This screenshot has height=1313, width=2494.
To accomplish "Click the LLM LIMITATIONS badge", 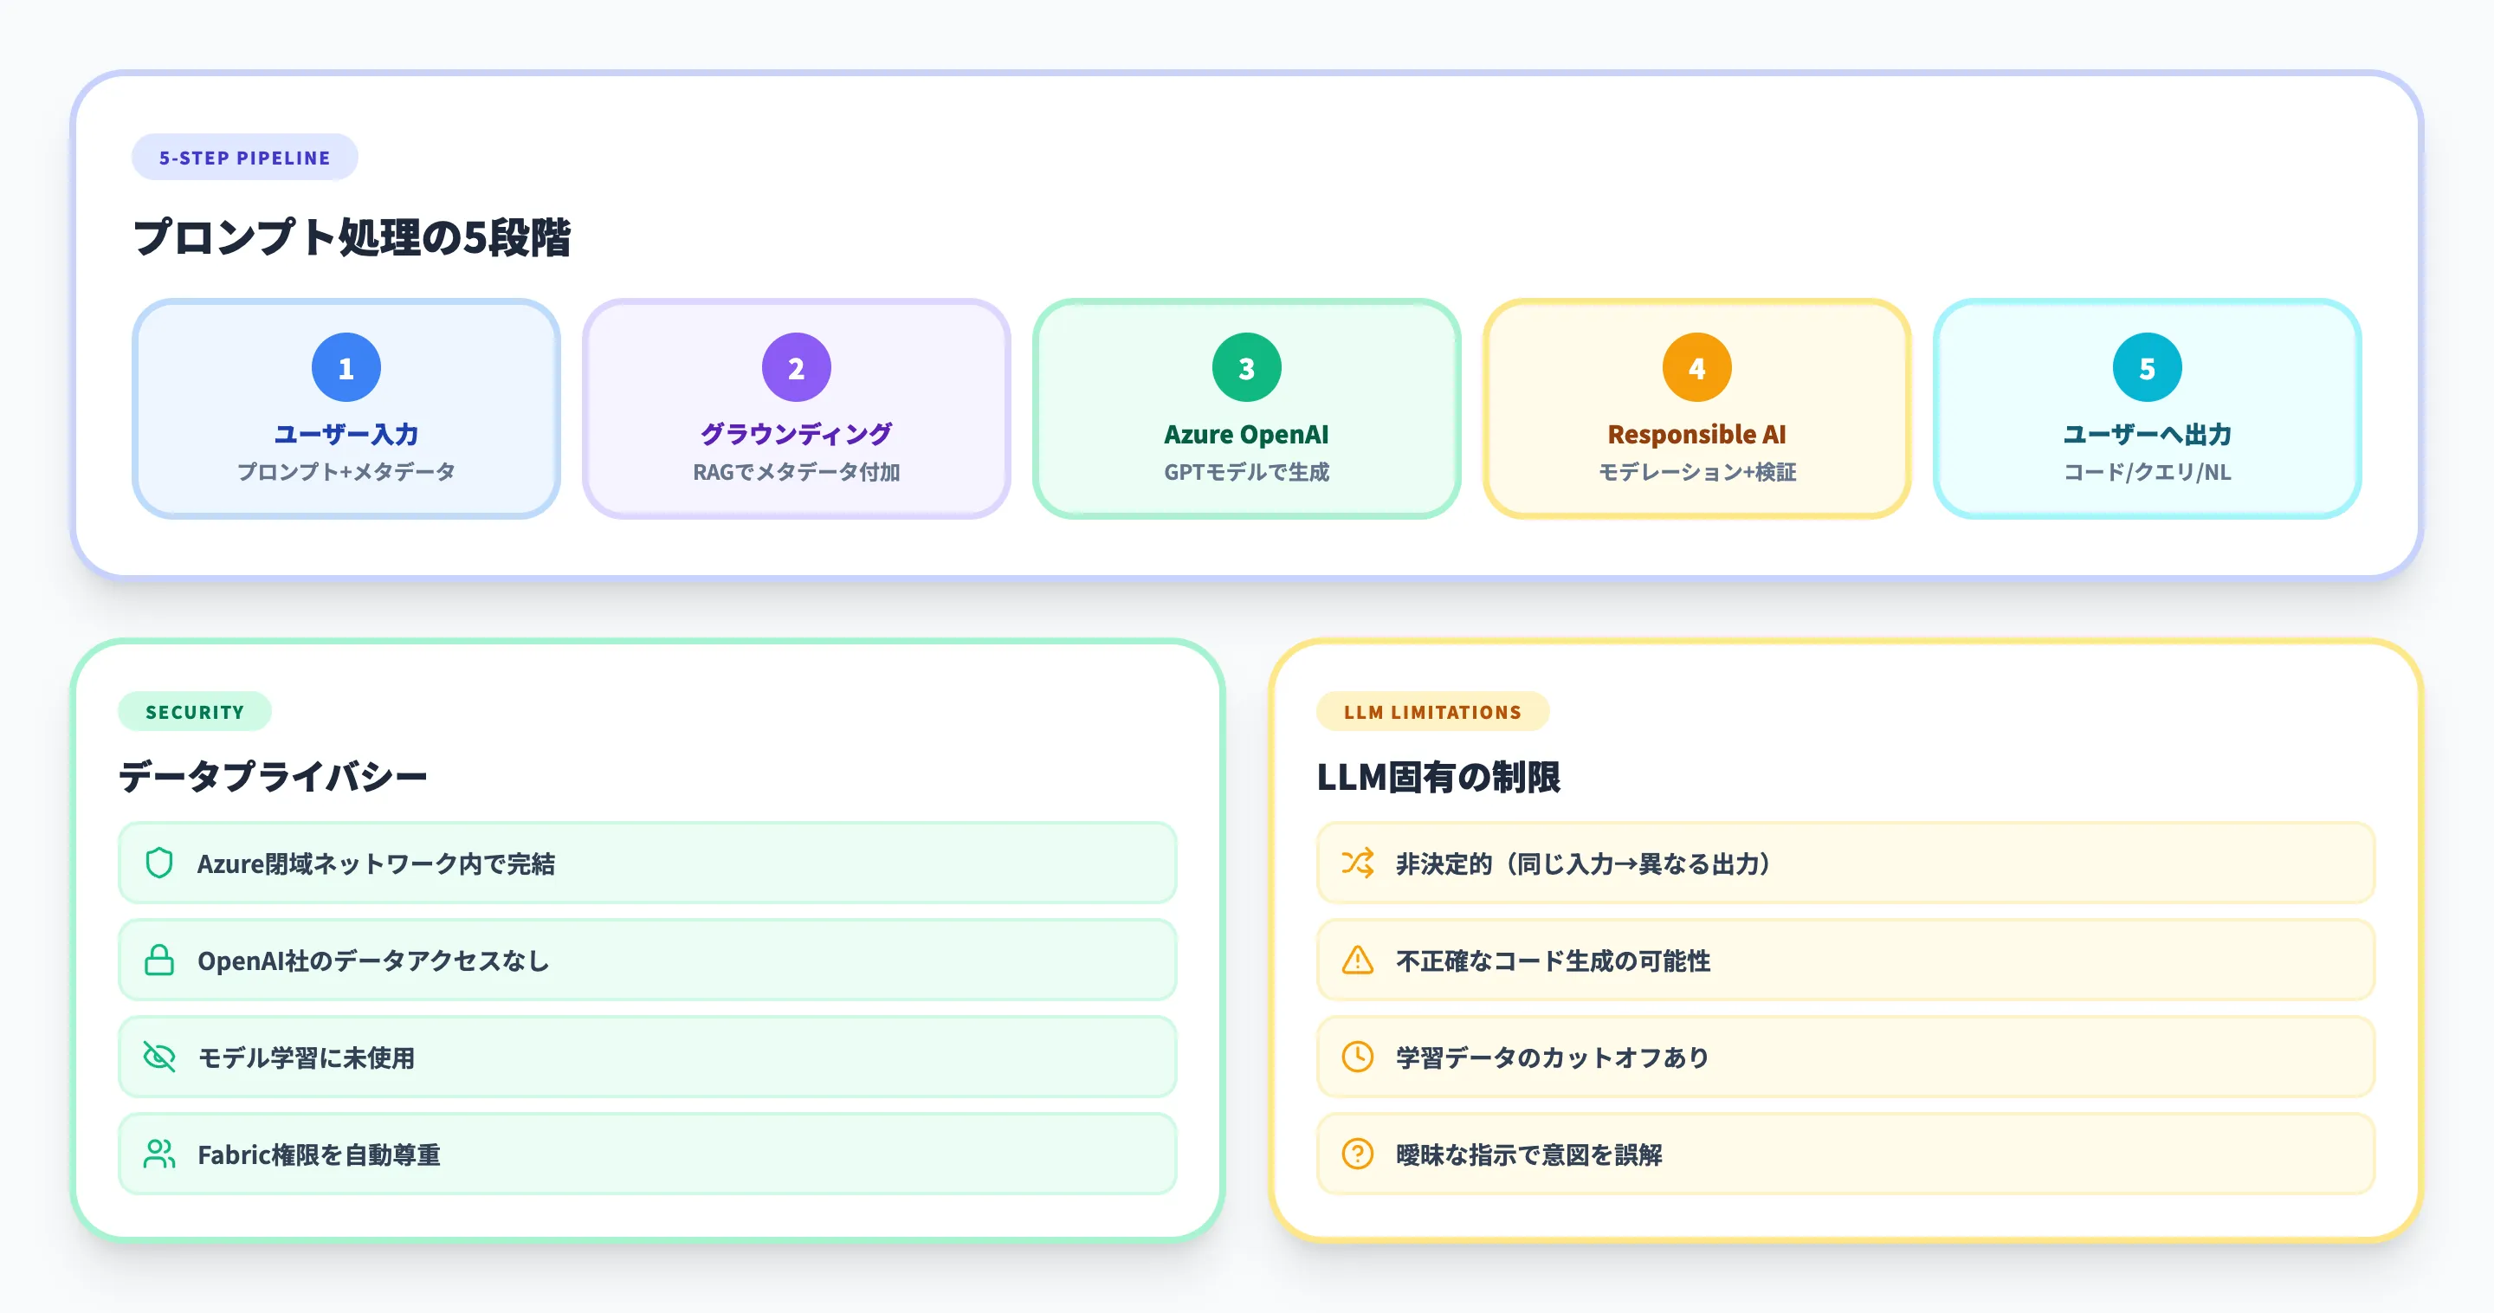I will click(x=1432, y=712).
